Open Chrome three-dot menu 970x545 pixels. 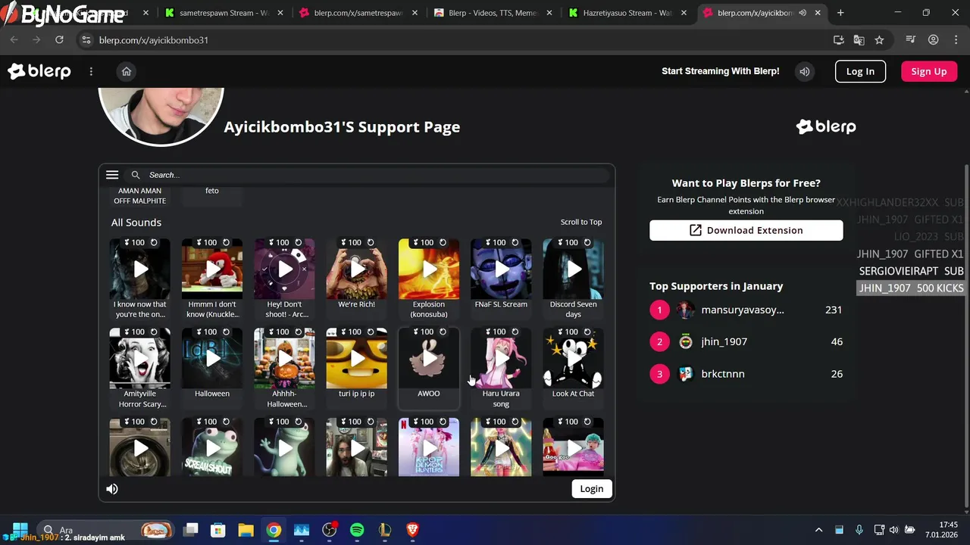point(955,39)
